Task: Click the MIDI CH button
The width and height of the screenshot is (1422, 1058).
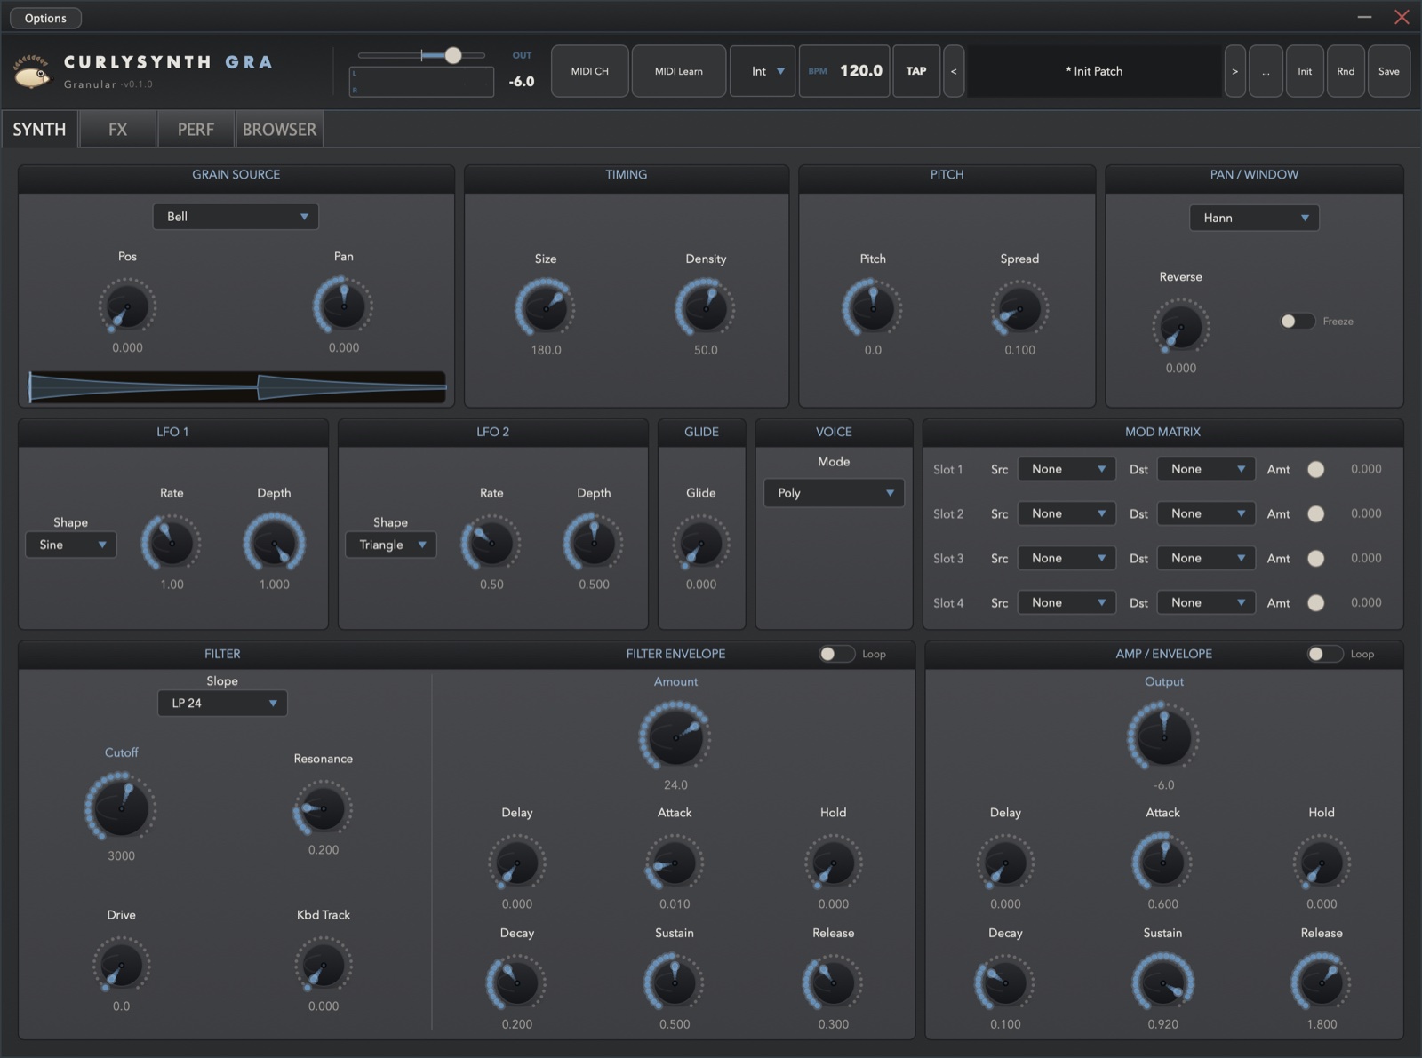Action: pyautogui.click(x=590, y=71)
